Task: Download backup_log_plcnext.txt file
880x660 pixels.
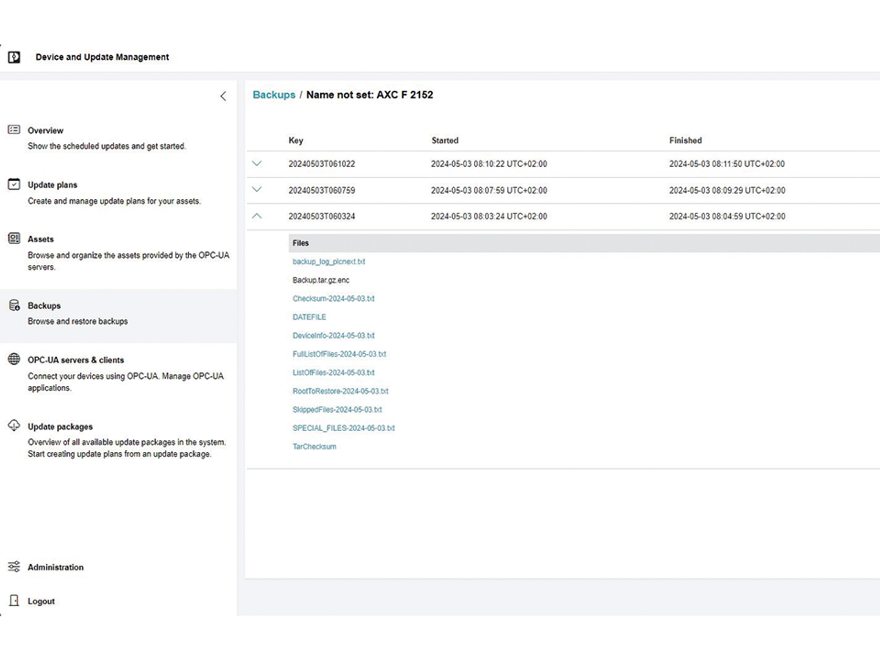Action: [329, 261]
